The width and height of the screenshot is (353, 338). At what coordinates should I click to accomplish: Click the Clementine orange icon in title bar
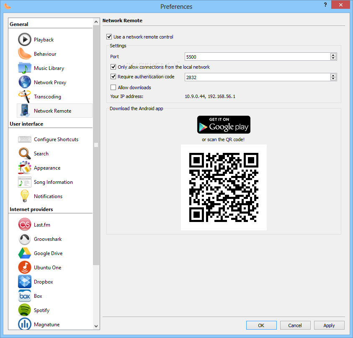[8, 6]
